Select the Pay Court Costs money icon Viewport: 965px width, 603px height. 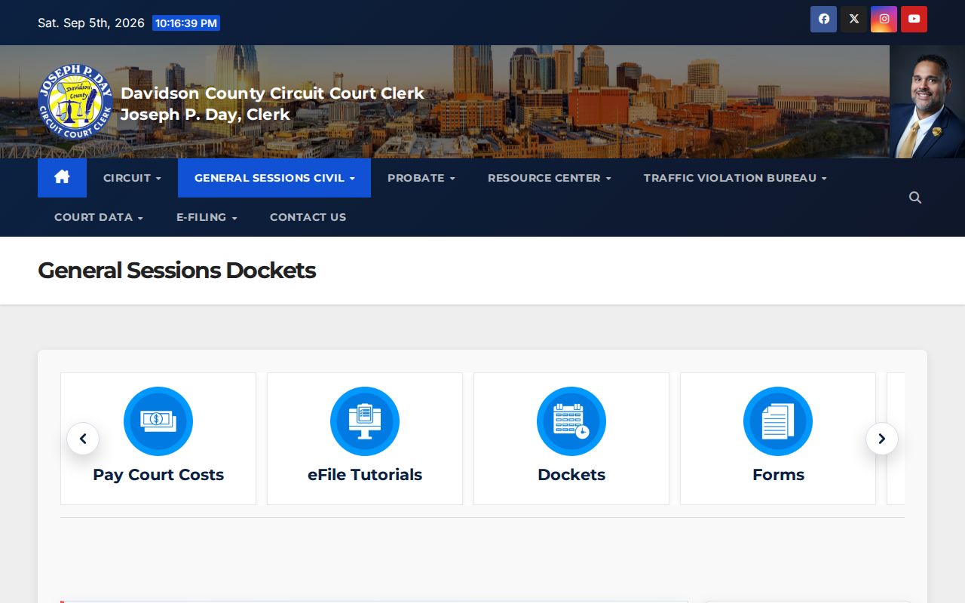(158, 421)
